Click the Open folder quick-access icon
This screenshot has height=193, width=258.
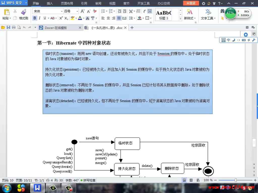coord(3,28)
